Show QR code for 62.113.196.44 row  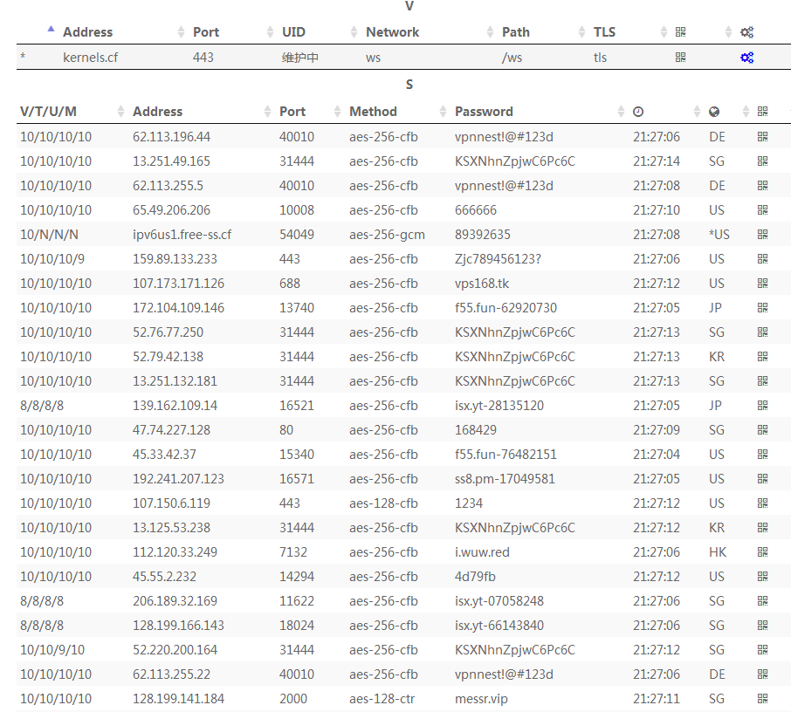click(762, 137)
